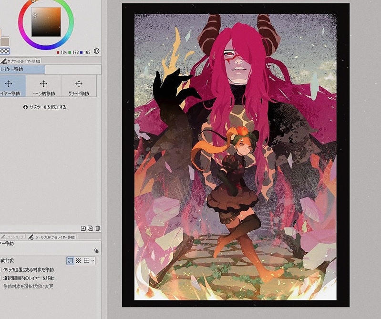Expand the 移動対象 options dropdown arrow
Viewport: 381px width, 319px height.
[x=93, y=261]
